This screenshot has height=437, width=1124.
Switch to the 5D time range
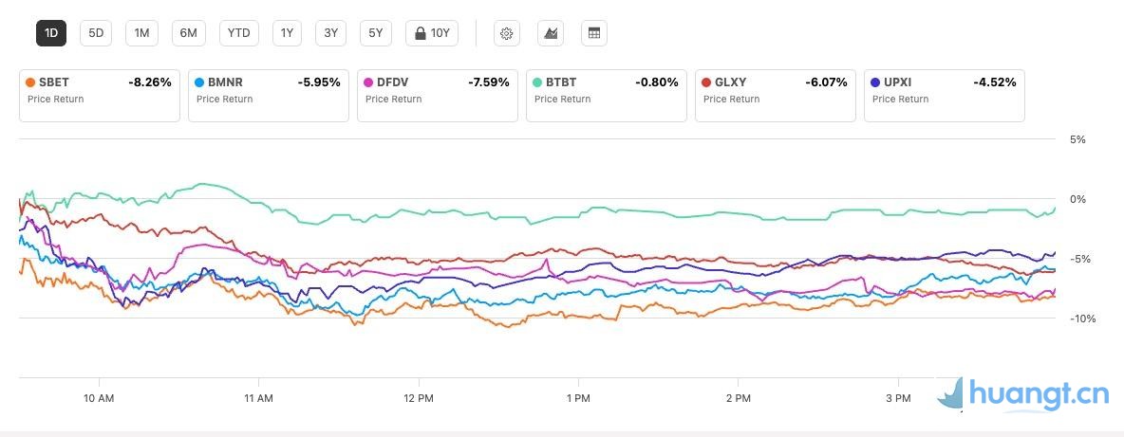(x=96, y=33)
